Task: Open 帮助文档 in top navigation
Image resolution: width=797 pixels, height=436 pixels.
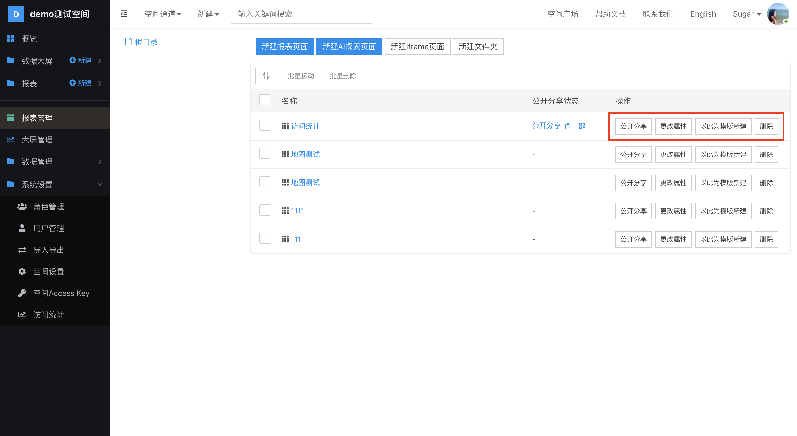Action: [x=610, y=14]
